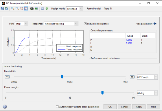162x111 pixels.
Task: Click the D row label in parameters table
Action: tap(91, 47)
